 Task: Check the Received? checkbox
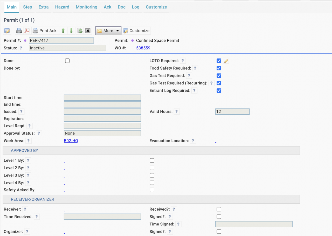pos(219,209)
